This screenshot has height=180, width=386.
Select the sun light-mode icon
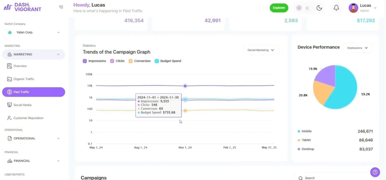(x=299, y=8)
